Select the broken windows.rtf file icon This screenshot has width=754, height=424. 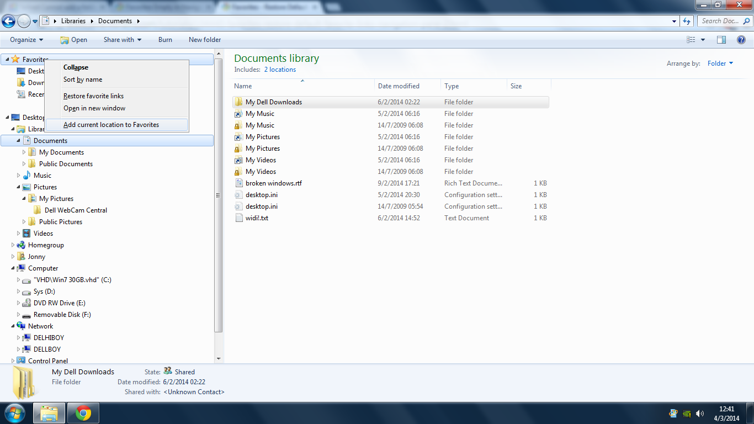click(x=238, y=183)
